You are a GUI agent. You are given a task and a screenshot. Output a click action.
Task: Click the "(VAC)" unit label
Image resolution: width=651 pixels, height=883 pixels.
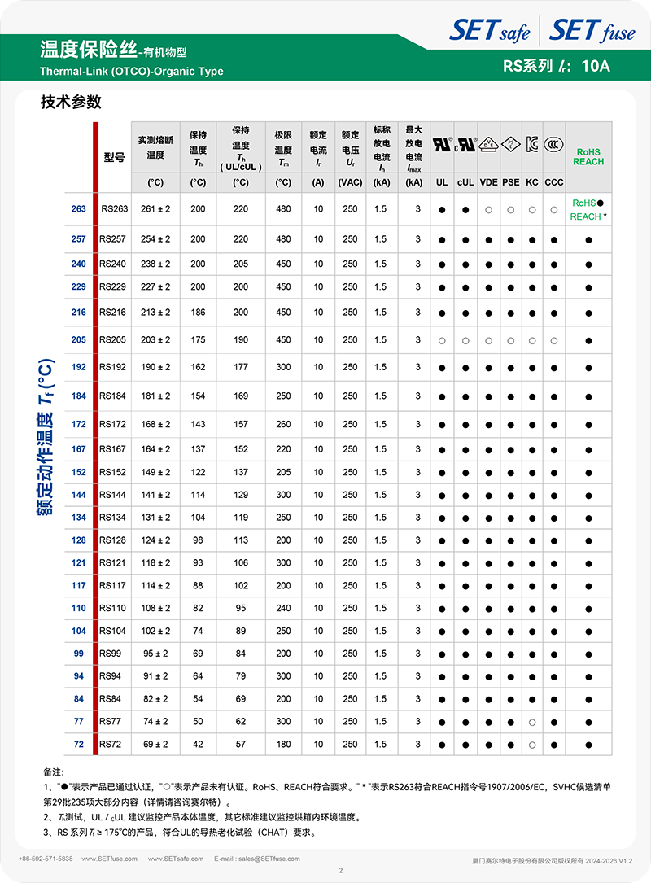tap(350, 182)
